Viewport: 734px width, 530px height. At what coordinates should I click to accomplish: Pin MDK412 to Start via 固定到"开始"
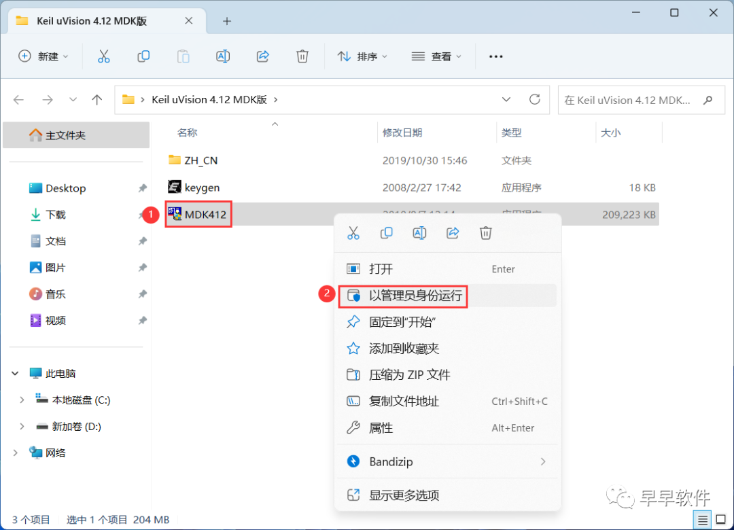[401, 321]
